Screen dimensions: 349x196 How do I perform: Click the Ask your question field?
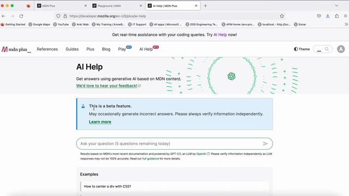(174, 144)
